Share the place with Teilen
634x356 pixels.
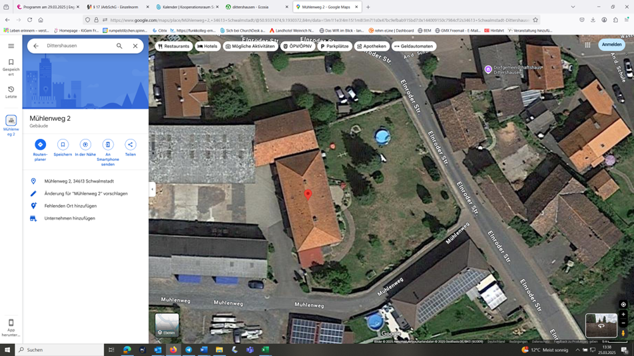tap(131, 147)
